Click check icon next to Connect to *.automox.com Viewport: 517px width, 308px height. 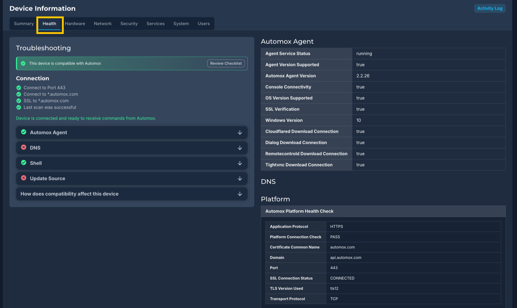click(x=19, y=94)
